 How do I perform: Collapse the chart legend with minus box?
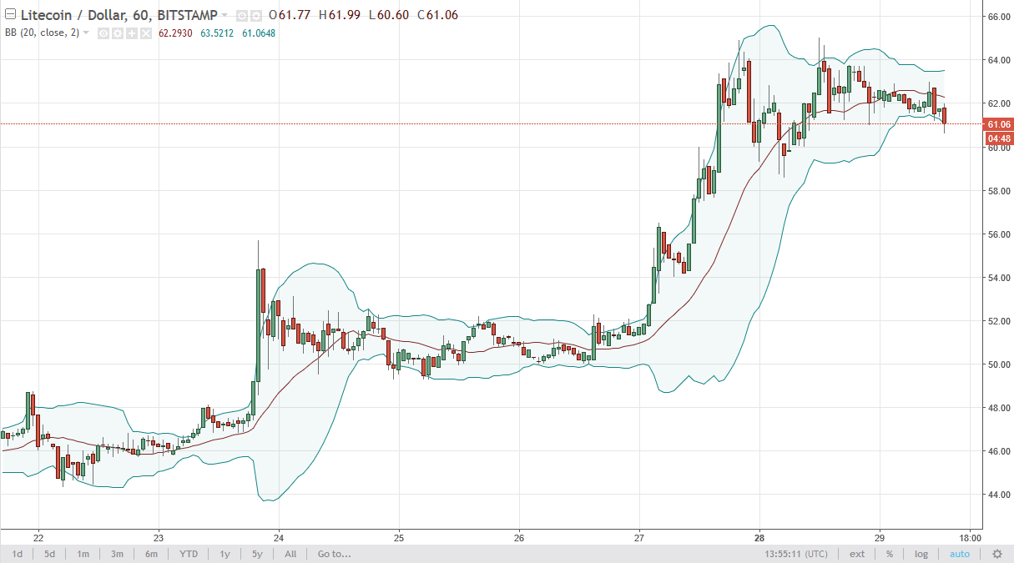pos(10,14)
